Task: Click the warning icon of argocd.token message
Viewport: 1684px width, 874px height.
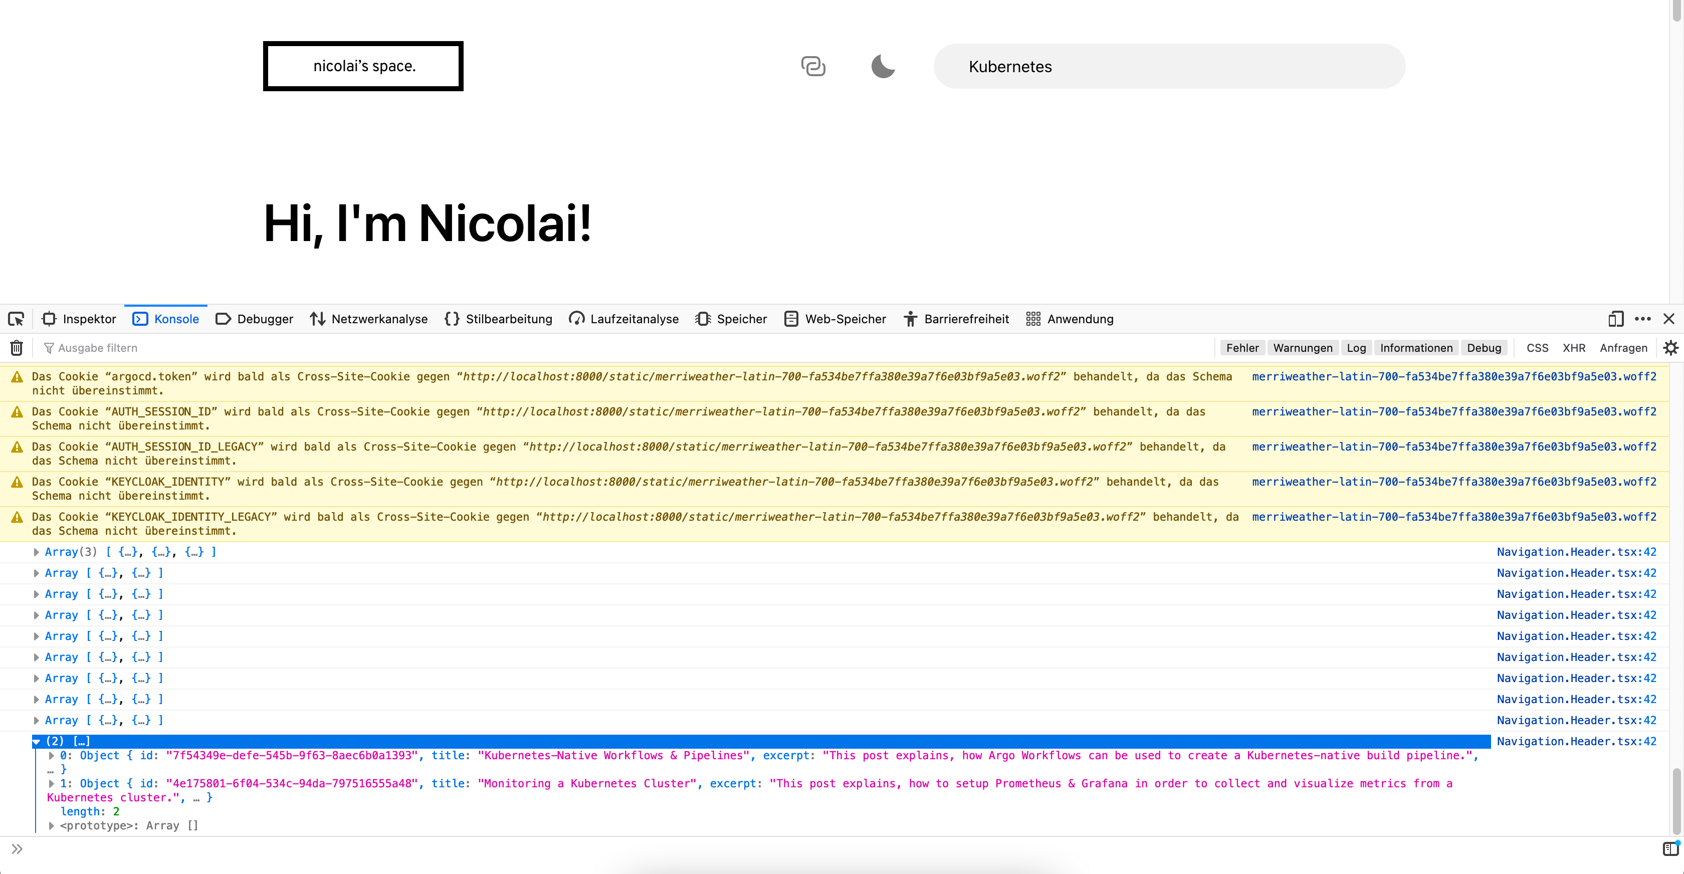Action: coord(17,377)
